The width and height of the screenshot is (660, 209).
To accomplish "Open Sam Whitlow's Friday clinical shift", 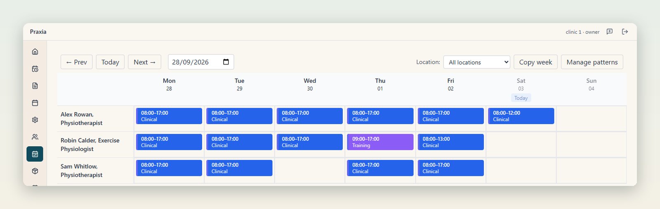I will coord(451,168).
